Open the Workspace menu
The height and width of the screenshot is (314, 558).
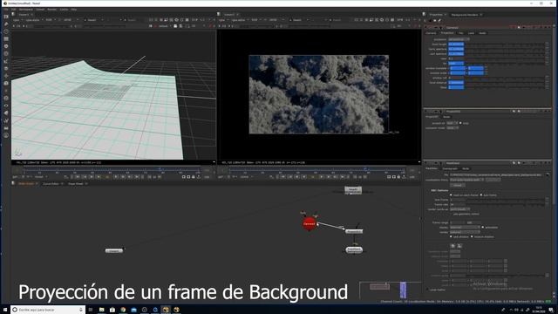[x=25, y=10]
